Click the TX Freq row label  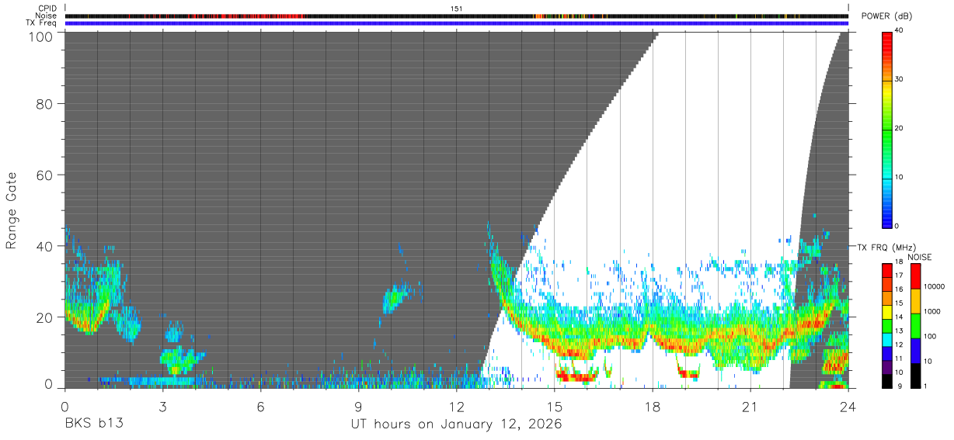[42, 23]
